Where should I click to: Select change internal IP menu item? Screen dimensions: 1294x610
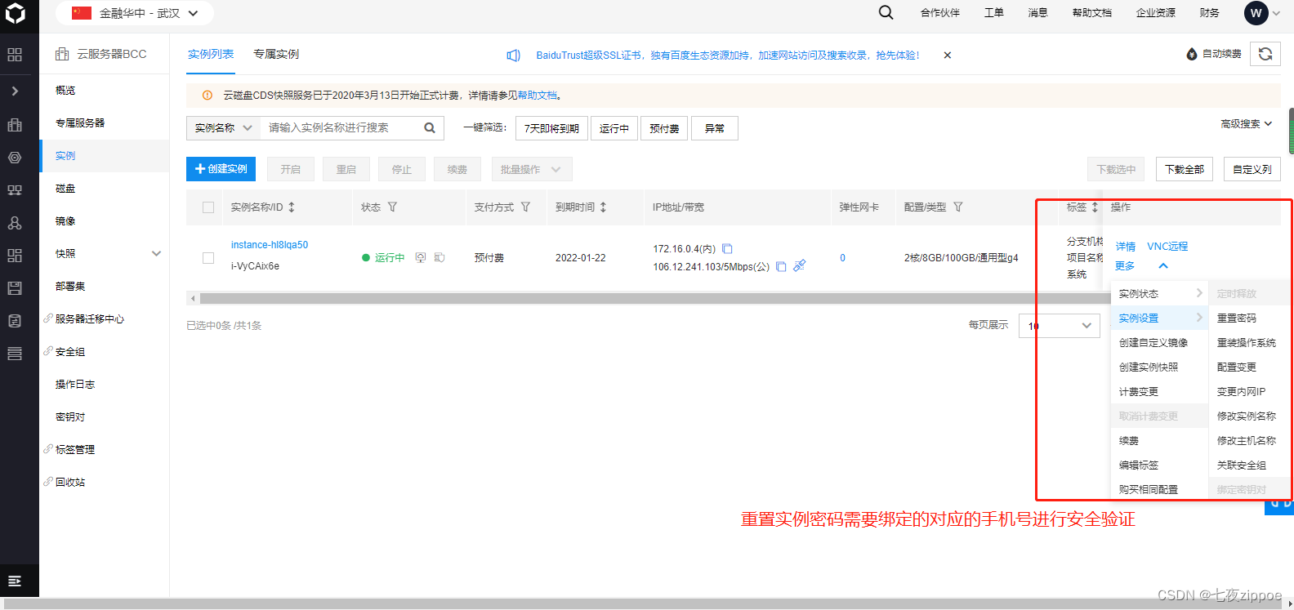1241,392
